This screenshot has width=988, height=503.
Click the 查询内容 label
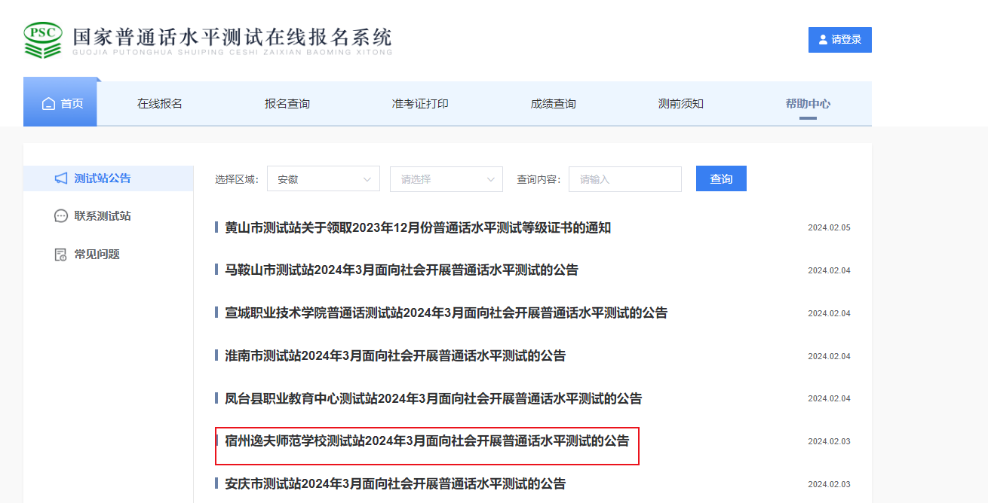(x=538, y=179)
